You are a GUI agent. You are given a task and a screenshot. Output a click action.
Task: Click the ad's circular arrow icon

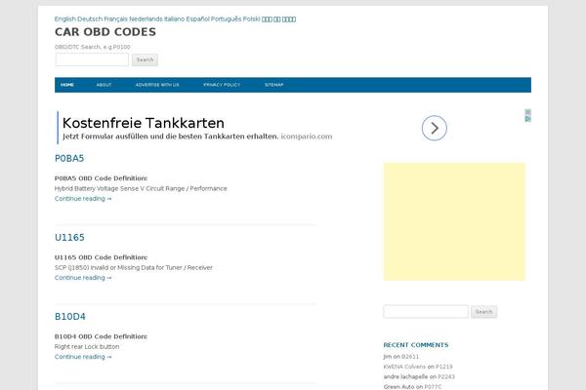tap(435, 128)
